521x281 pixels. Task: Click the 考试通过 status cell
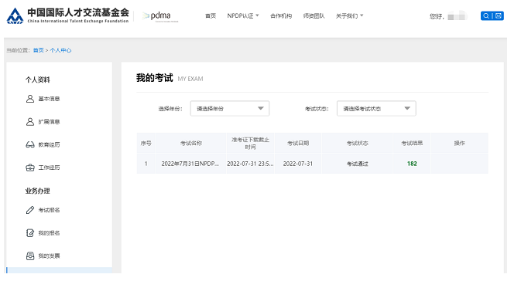tap(357, 164)
